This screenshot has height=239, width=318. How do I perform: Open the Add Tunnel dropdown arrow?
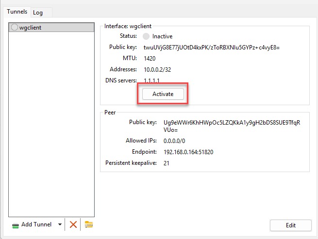click(x=60, y=224)
